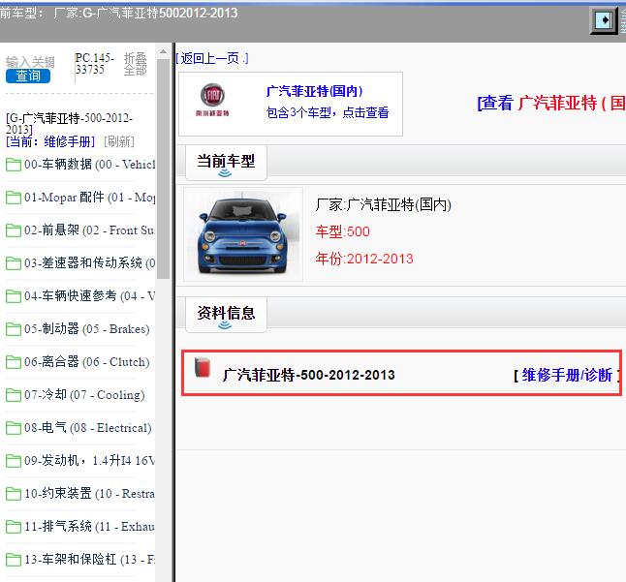The width and height of the screenshot is (626, 582).
Task: Click folder icon of 06-离合器
Action: click(x=14, y=362)
